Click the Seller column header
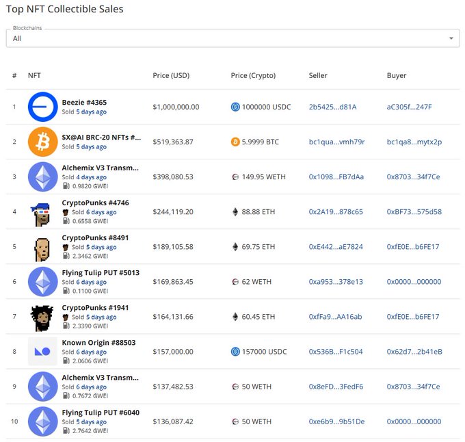The height and width of the screenshot is (442, 465). 318,75
